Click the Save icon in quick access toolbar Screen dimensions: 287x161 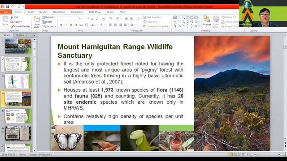click(x=8, y=7)
